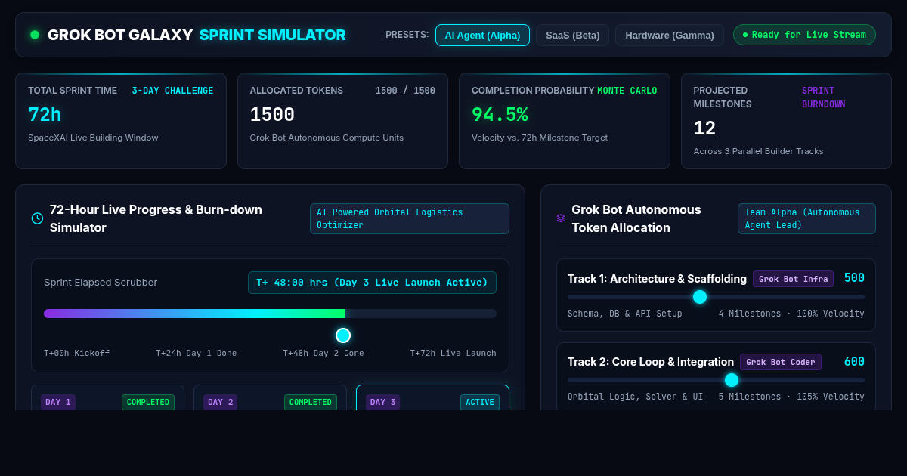907x476 pixels.
Task: Open the Day 3 active card
Action: coord(432,397)
